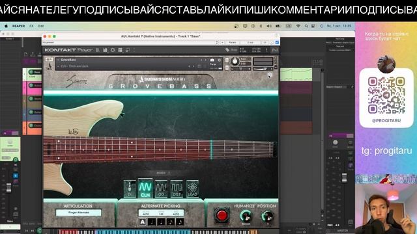
Task: Click the blue S button in REAPER mixer strip
Action: tap(16, 175)
